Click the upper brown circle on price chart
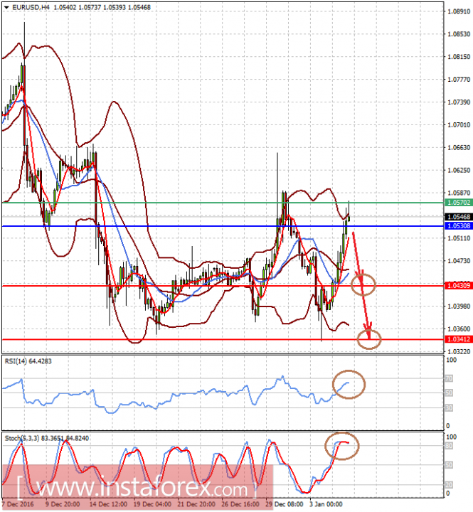This screenshot has height=512, width=473. [x=363, y=284]
